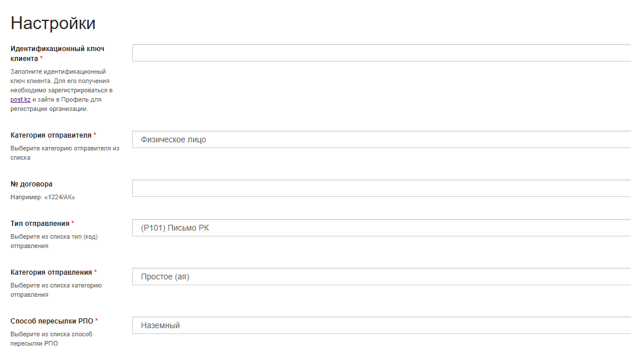
Task: Click the Способ пересылки РПО label
Action: [x=52, y=321]
